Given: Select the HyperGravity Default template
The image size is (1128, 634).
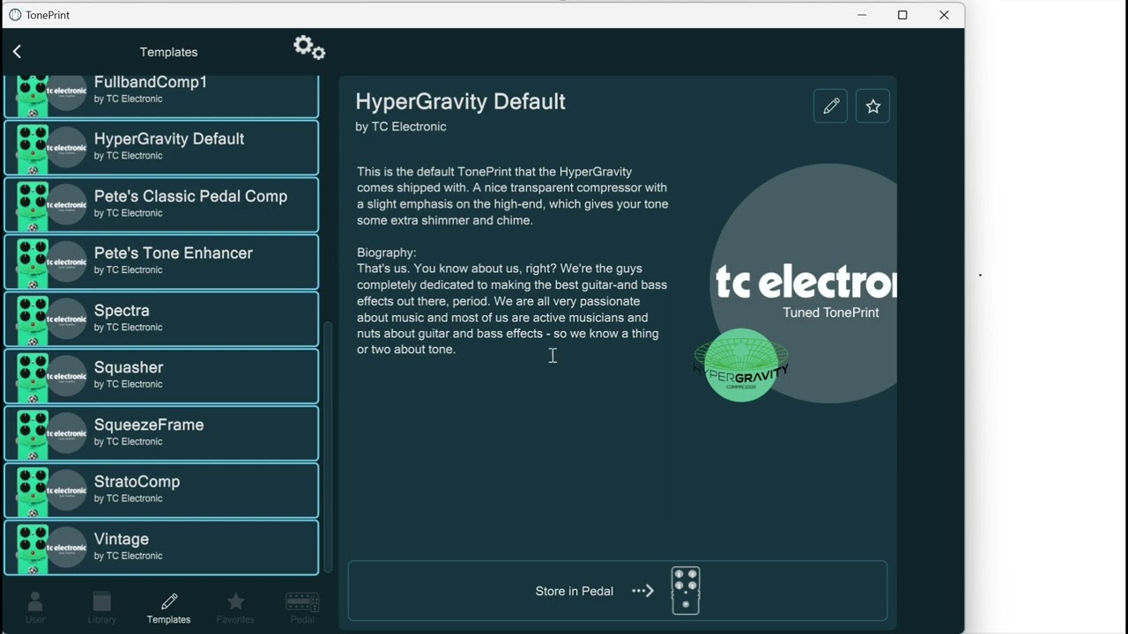Looking at the screenshot, I should [161, 147].
